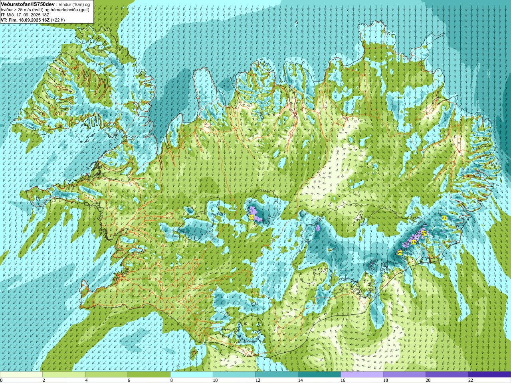Click the 'IT: Mið. 17. 09. 2025 18Z' line

(x=25, y=15)
